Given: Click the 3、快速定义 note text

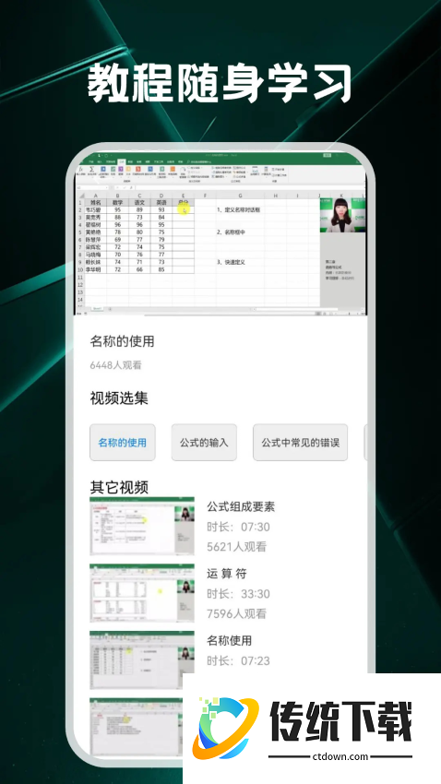Looking at the screenshot, I should coord(231,262).
